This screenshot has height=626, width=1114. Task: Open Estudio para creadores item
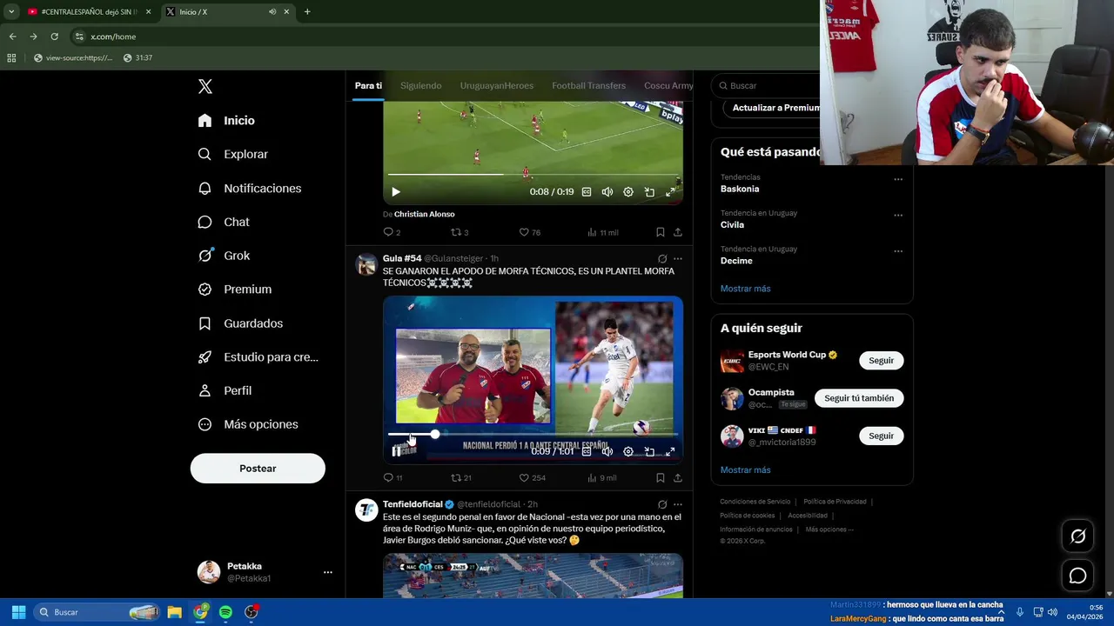click(258, 357)
